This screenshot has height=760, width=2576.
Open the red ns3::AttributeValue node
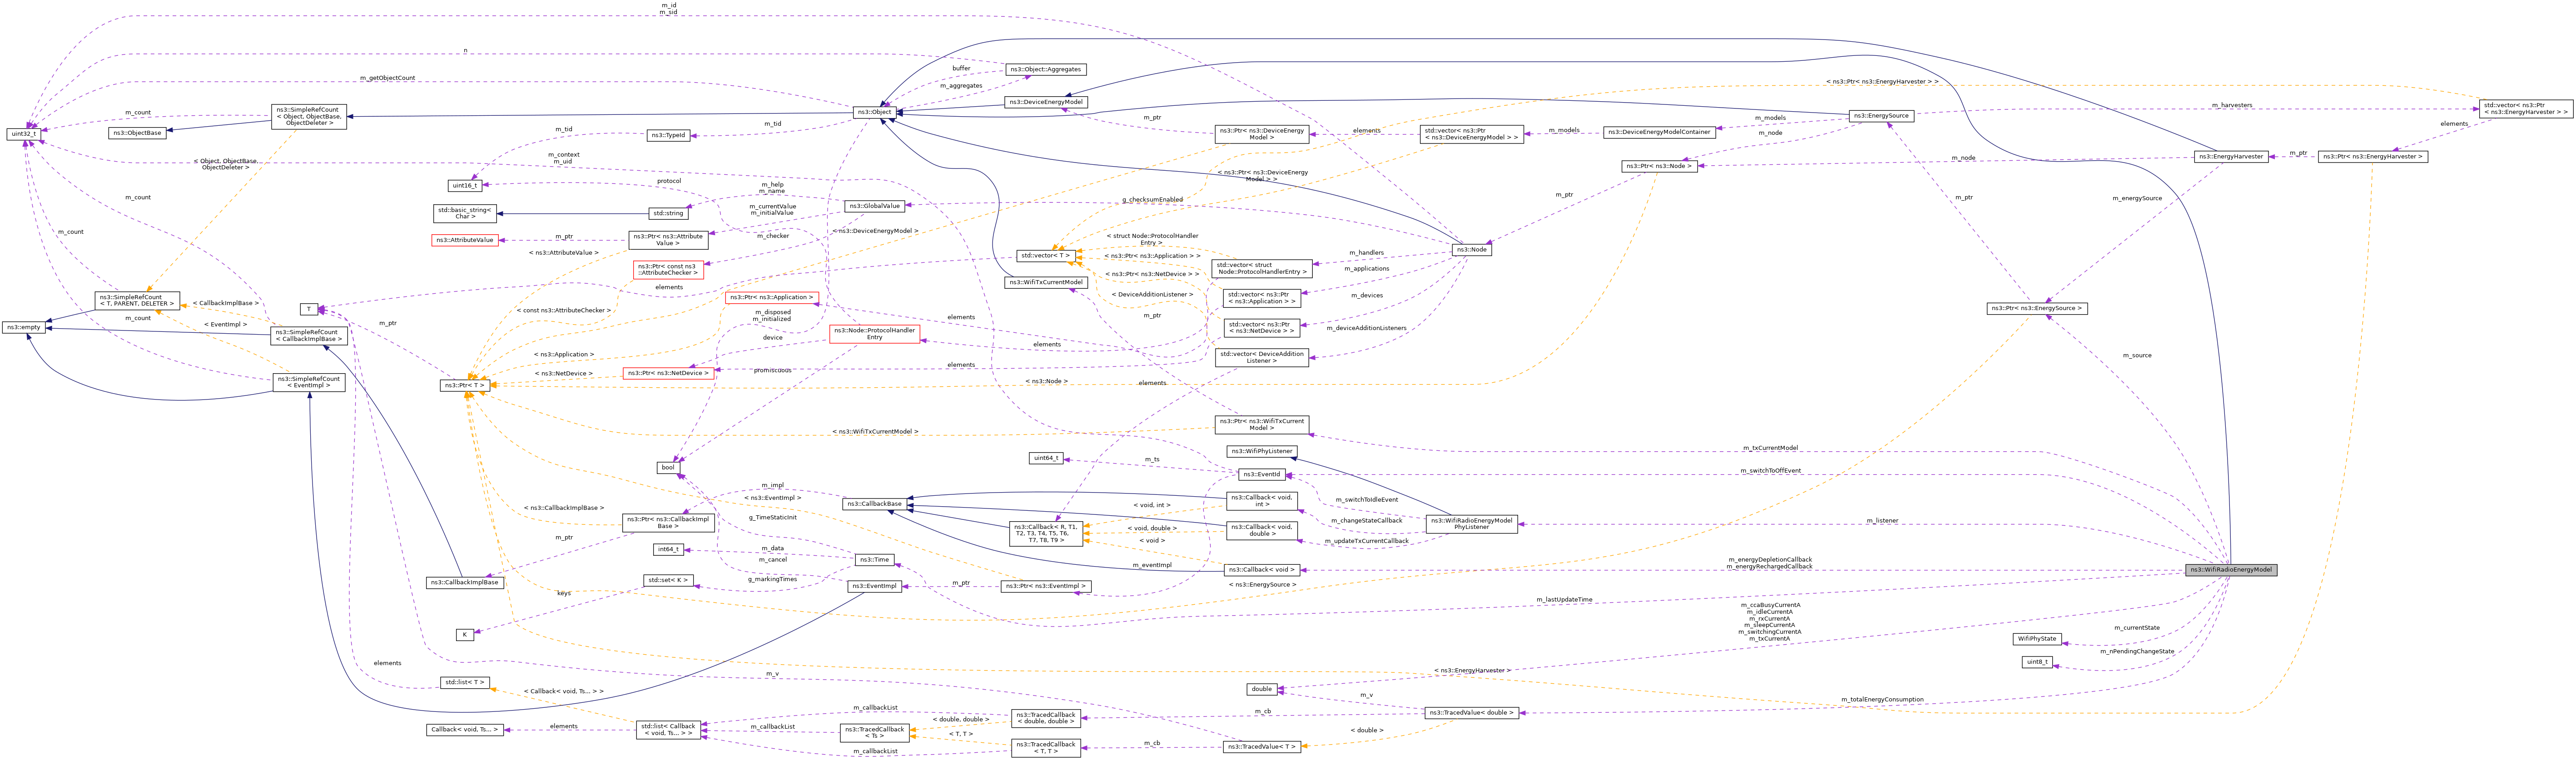[465, 240]
